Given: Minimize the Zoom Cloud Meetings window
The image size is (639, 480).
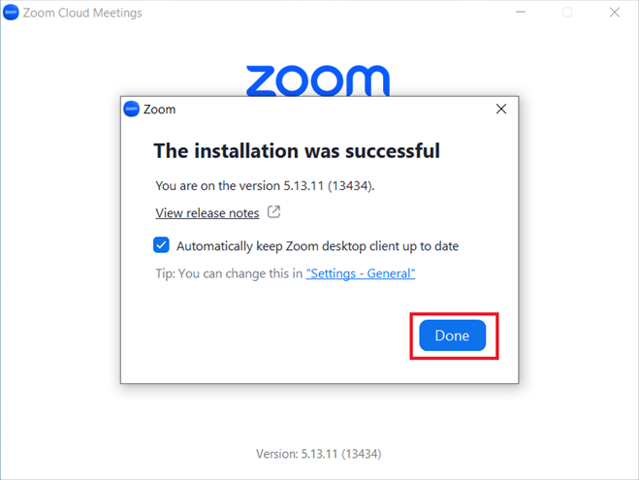Looking at the screenshot, I should pyautogui.click(x=521, y=13).
